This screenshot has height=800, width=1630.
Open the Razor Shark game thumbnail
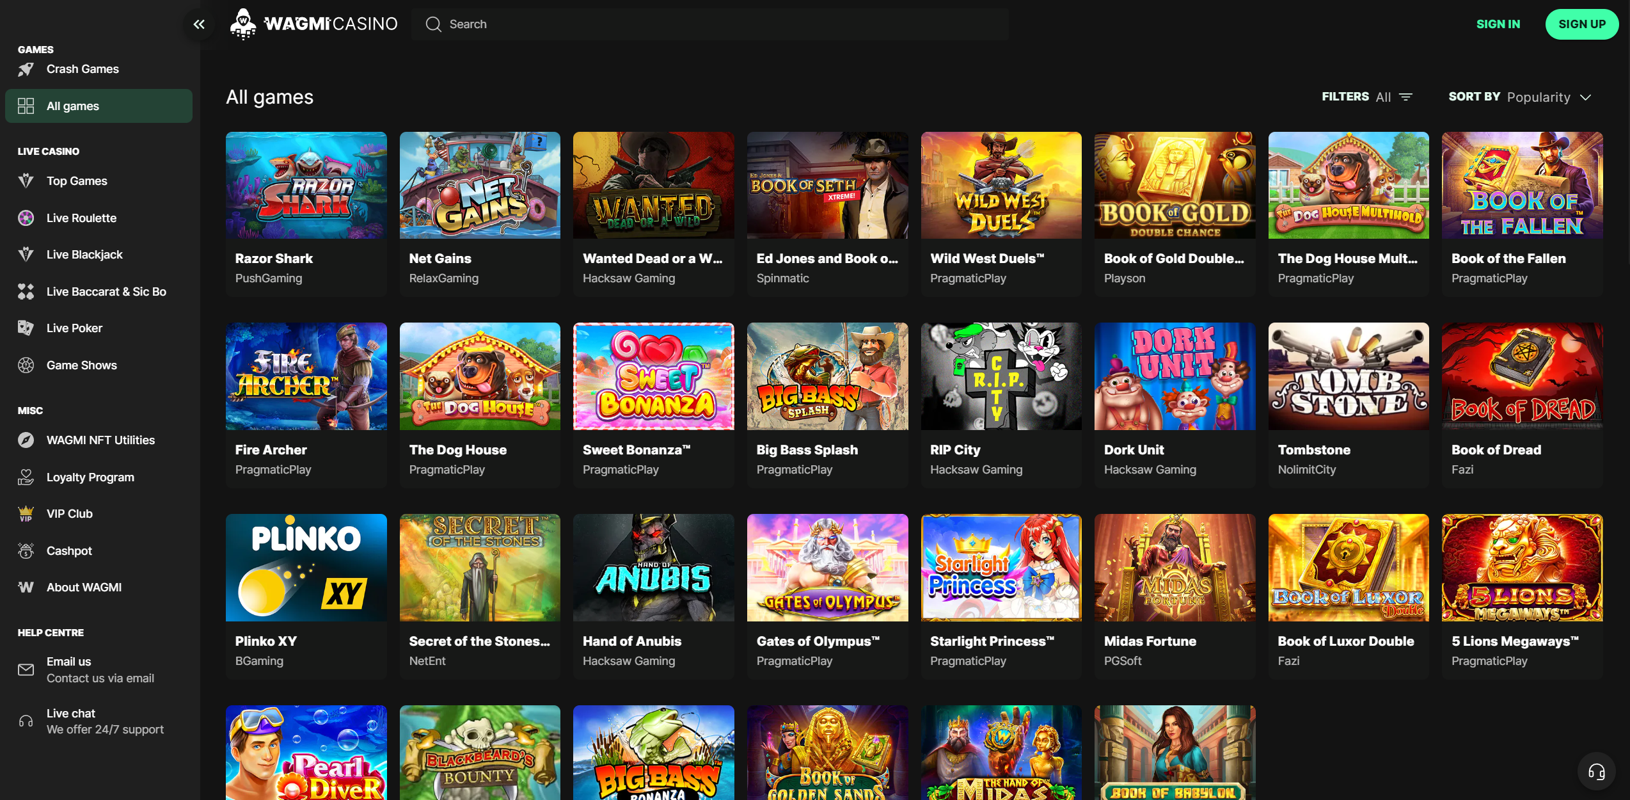click(x=306, y=186)
